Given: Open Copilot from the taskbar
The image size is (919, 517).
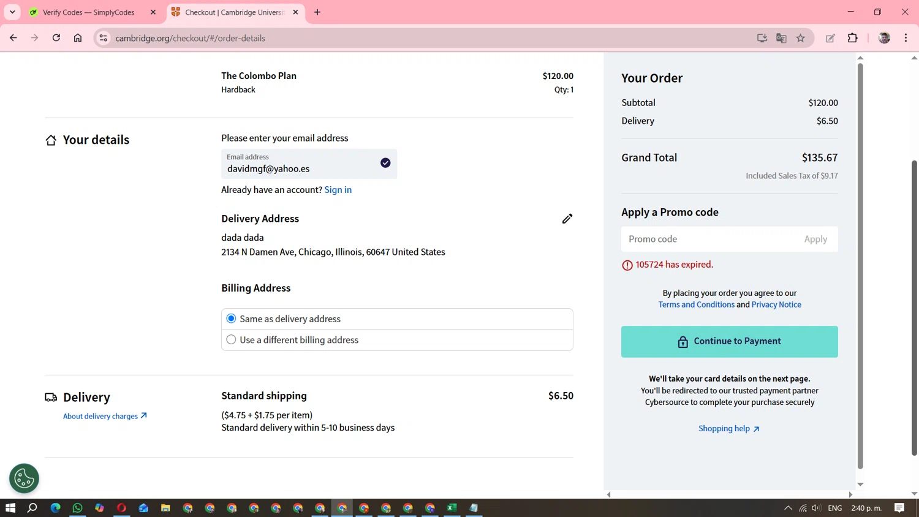Looking at the screenshot, I should pos(99,508).
